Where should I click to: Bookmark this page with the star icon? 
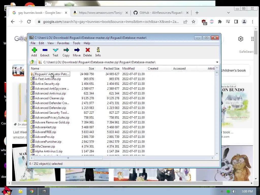(x=193, y=22)
